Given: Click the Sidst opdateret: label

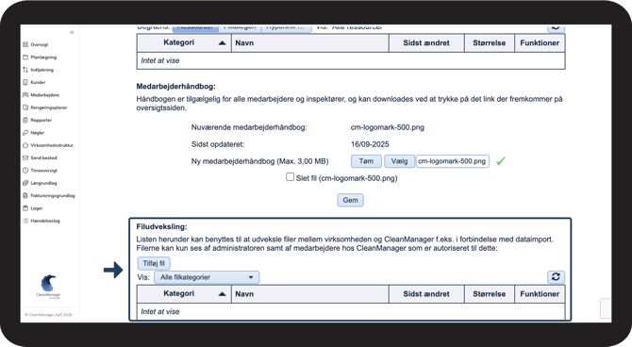Looking at the screenshot, I should (218, 144).
